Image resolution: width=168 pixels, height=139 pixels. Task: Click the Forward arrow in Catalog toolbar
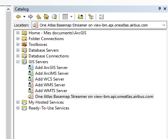click(x=31, y=17)
